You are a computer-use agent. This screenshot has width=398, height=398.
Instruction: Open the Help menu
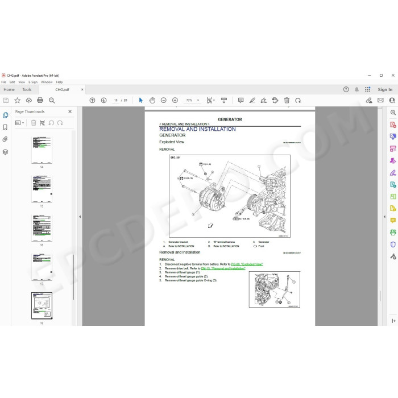click(x=59, y=82)
